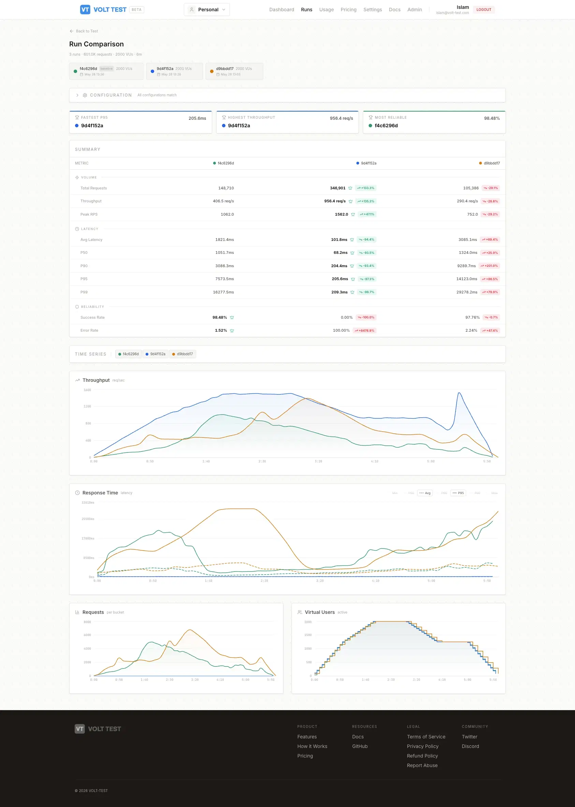Open the Usage navigation item
Screen dimensions: 575x807
click(x=326, y=10)
